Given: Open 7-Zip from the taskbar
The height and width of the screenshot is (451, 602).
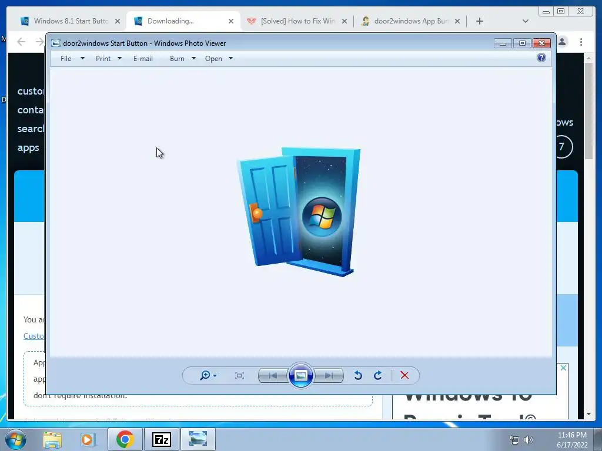Looking at the screenshot, I should point(161,439).
